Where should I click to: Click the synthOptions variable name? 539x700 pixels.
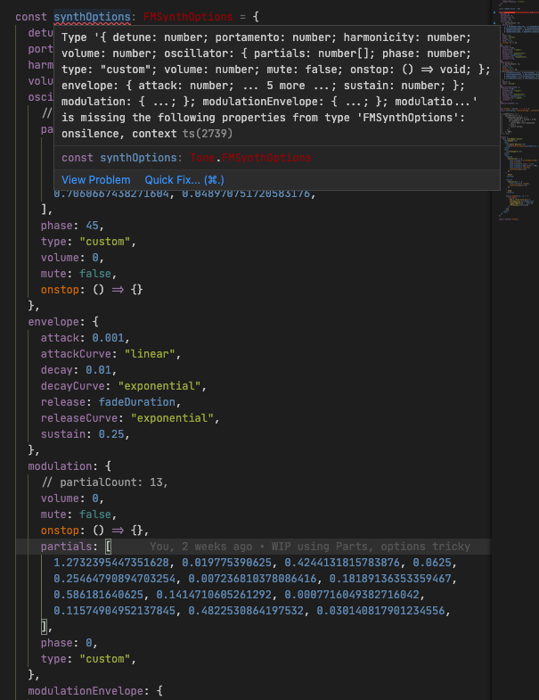click(92, 17)
